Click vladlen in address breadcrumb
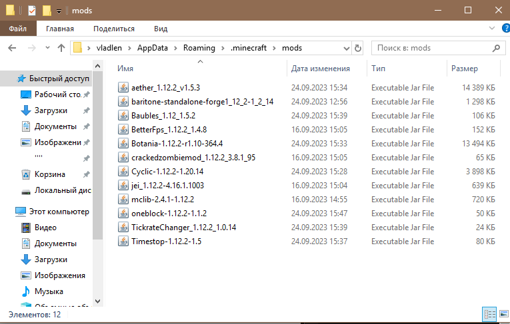Screen dimensions: 510x324 coord(109,48)
